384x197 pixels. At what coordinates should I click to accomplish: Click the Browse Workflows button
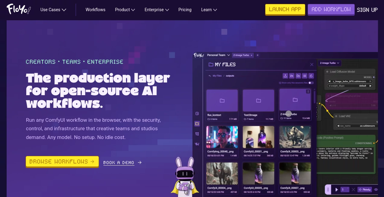[x=62, y=162]
